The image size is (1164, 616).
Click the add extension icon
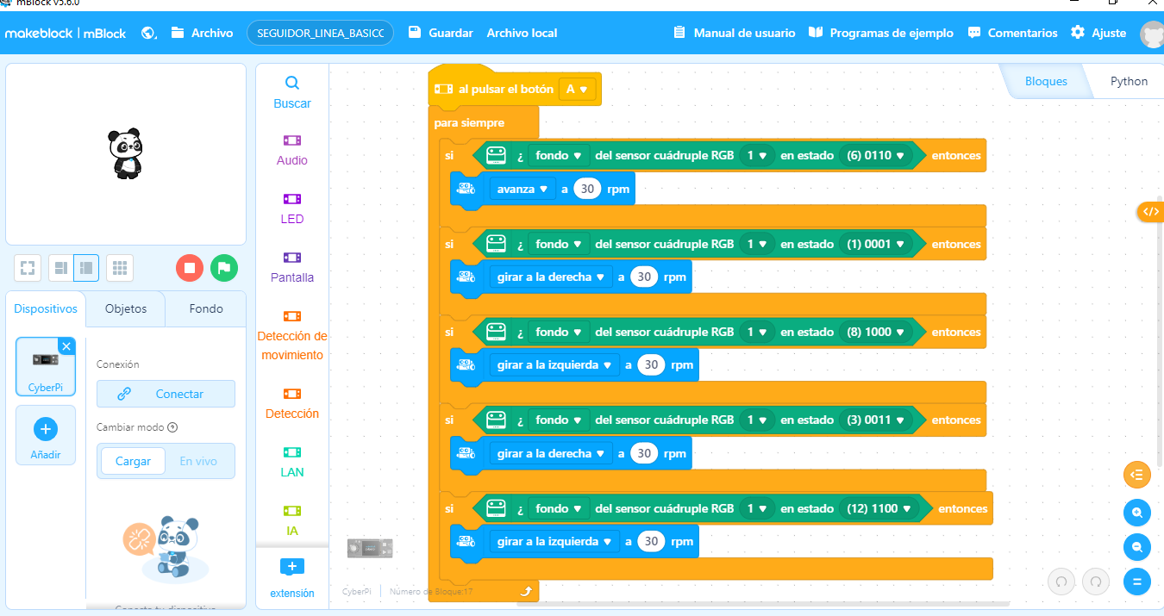click(292, 567)
